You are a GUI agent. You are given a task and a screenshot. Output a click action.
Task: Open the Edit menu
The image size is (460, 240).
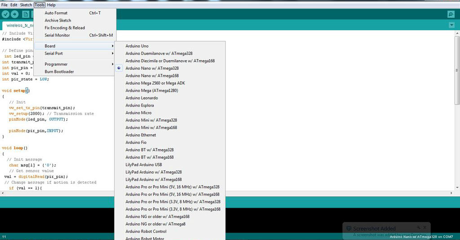pyautogui.click(x=14, y=4)
